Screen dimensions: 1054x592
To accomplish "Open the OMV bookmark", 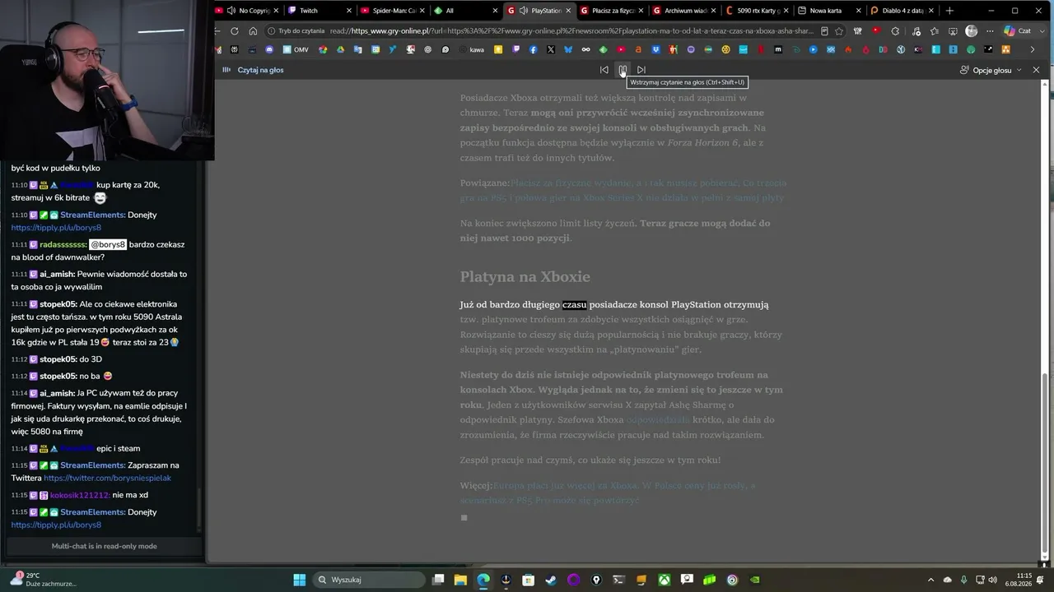I will pyautogui.click(x=295, y=49).
